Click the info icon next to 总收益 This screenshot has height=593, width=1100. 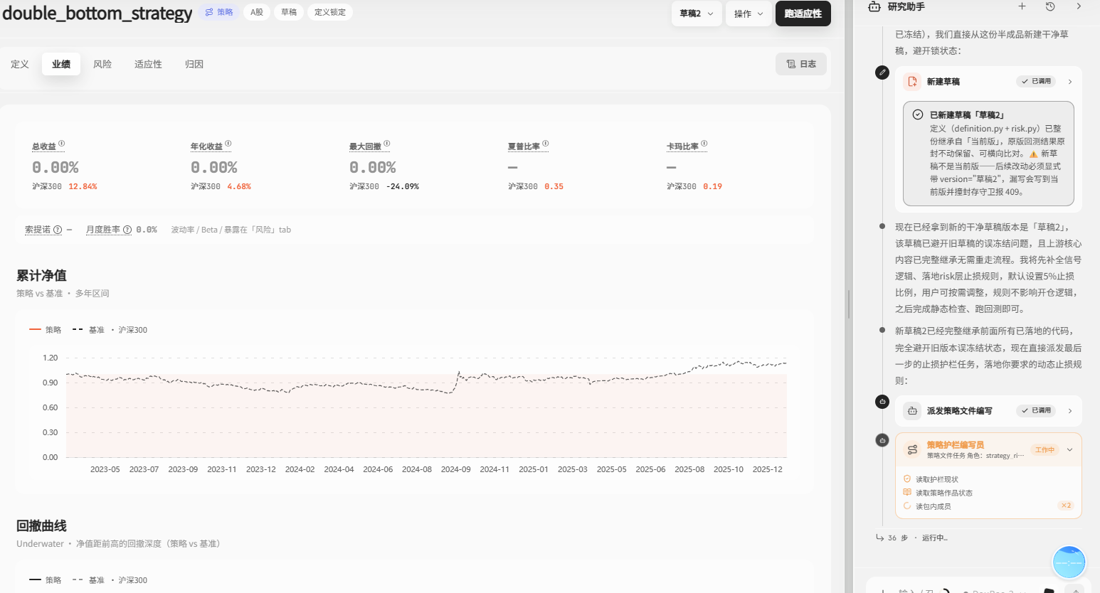[x=62, y=144]
